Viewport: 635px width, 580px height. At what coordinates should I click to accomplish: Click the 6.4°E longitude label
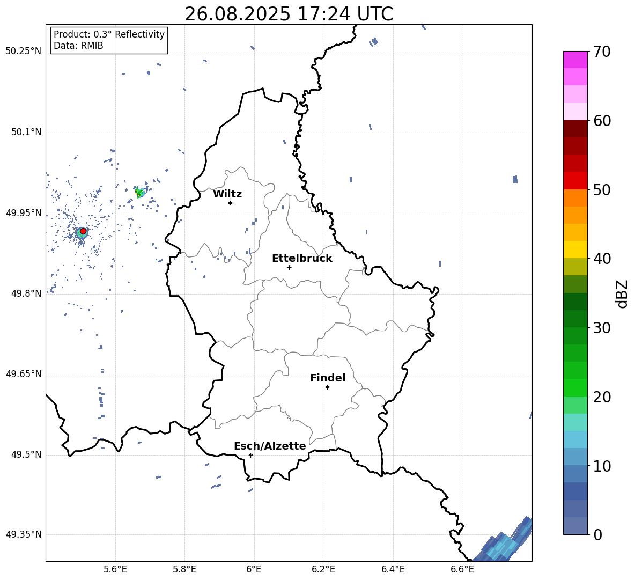coord(393,570)
